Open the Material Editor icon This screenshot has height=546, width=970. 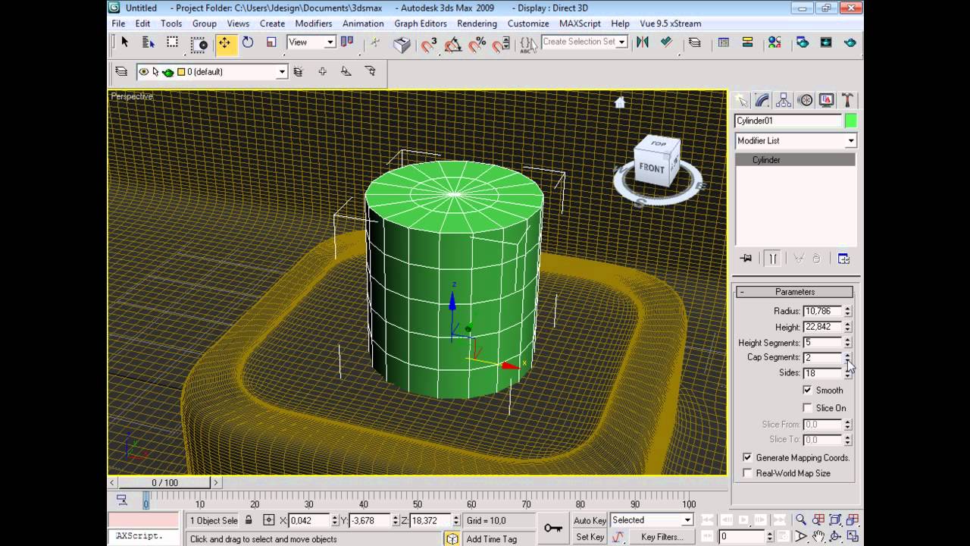774,42
